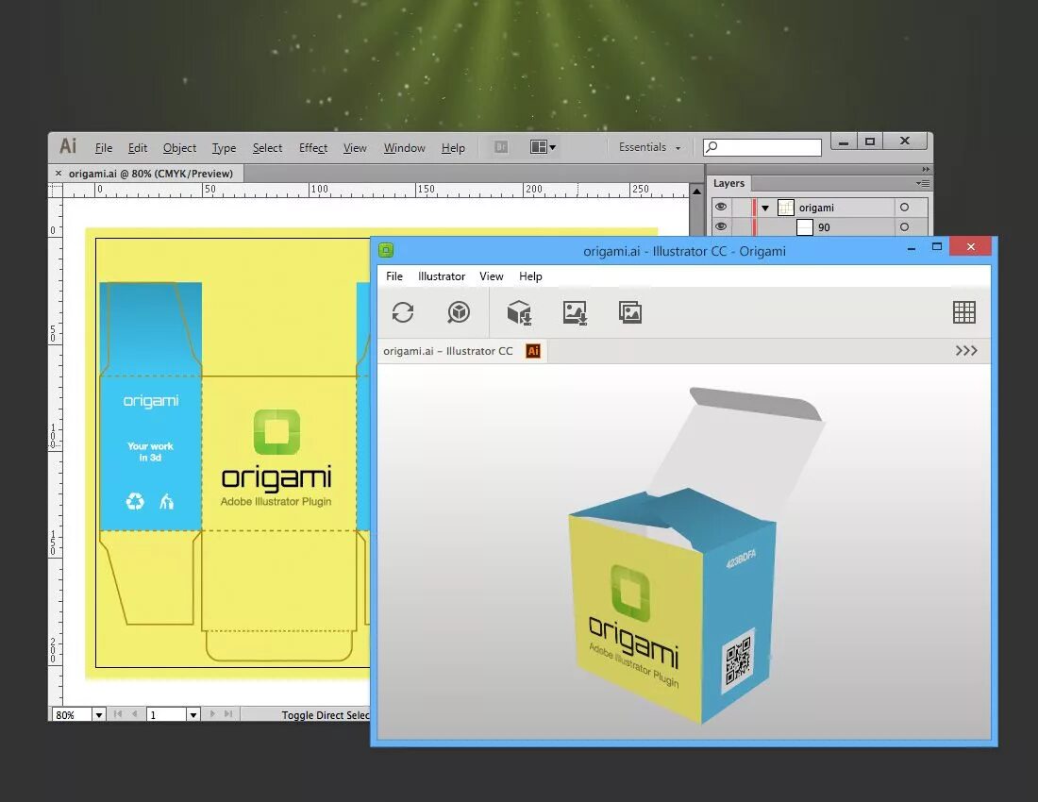
Task: Open the Effect menu in Illustrator
Action: coord(313,148)
